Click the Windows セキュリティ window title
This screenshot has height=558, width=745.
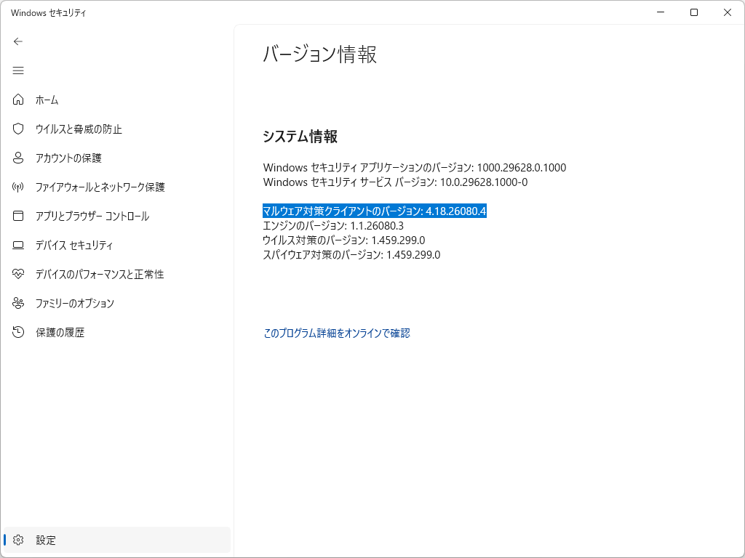click(x=49, y=13)
